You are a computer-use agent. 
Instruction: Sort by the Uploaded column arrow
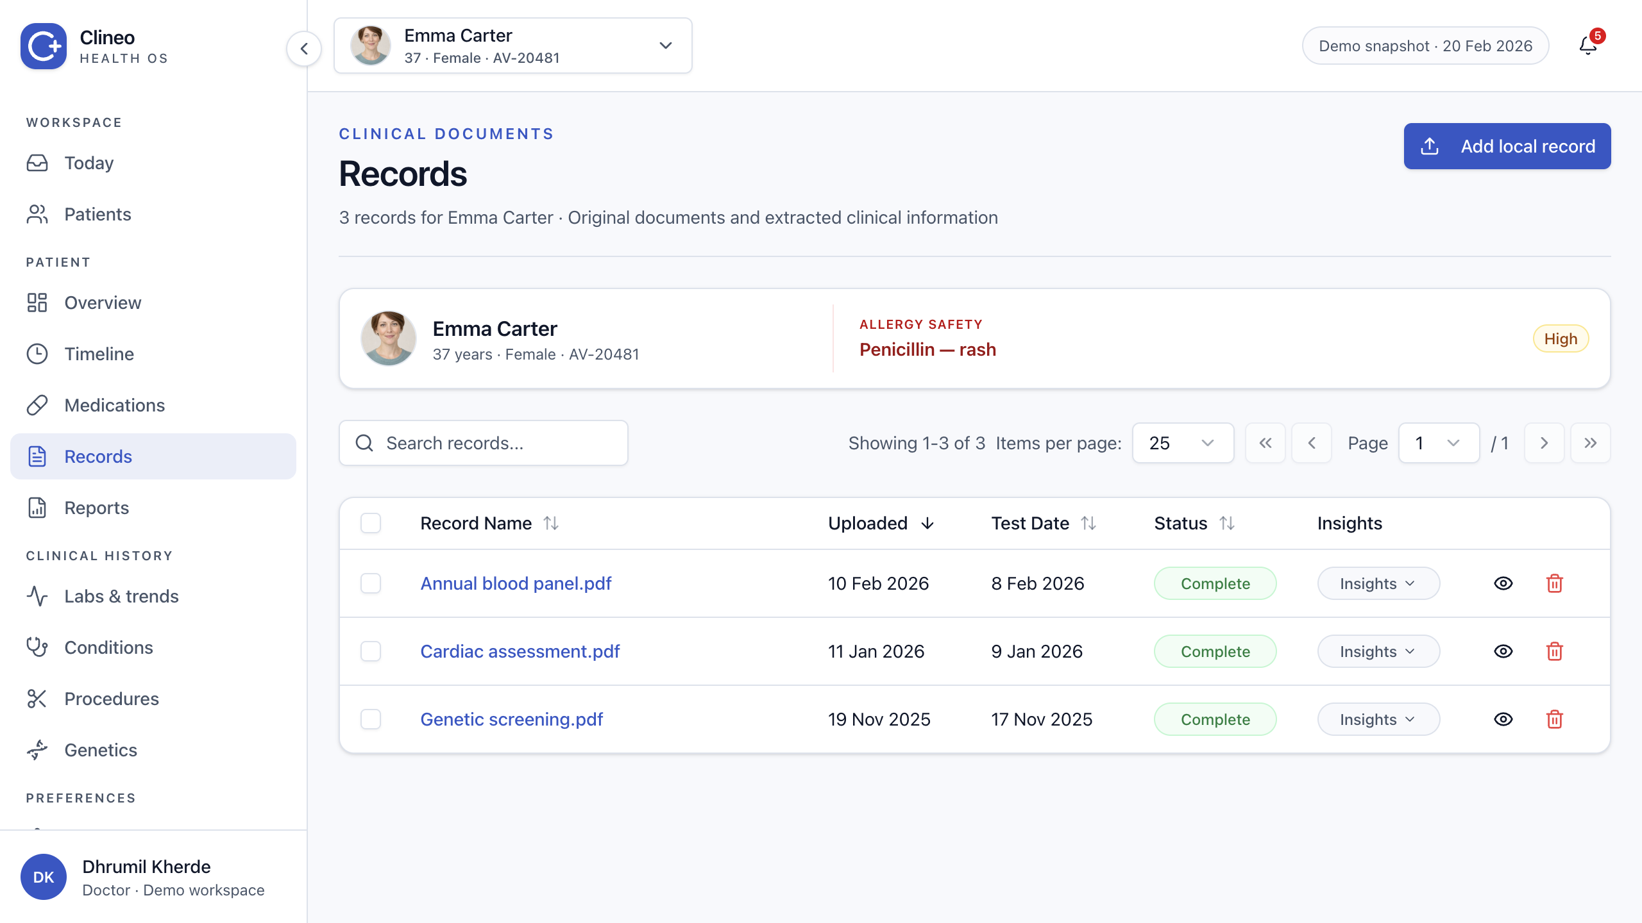[927, 523]
